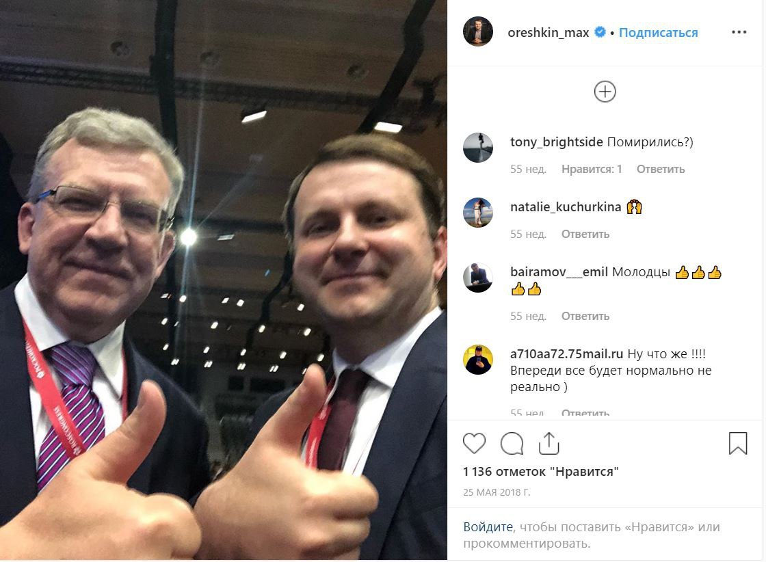This screenshot has height=562, width=766.
Task: Share the post using the upload arrow icon
Action: [x=549, y=443]
